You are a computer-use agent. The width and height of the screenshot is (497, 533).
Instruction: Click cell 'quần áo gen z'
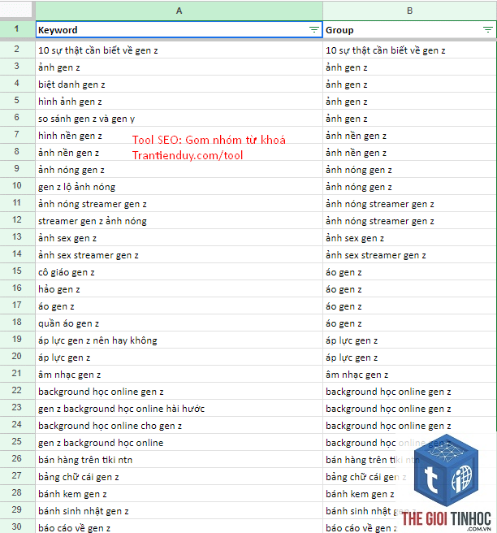click(179, 323)
